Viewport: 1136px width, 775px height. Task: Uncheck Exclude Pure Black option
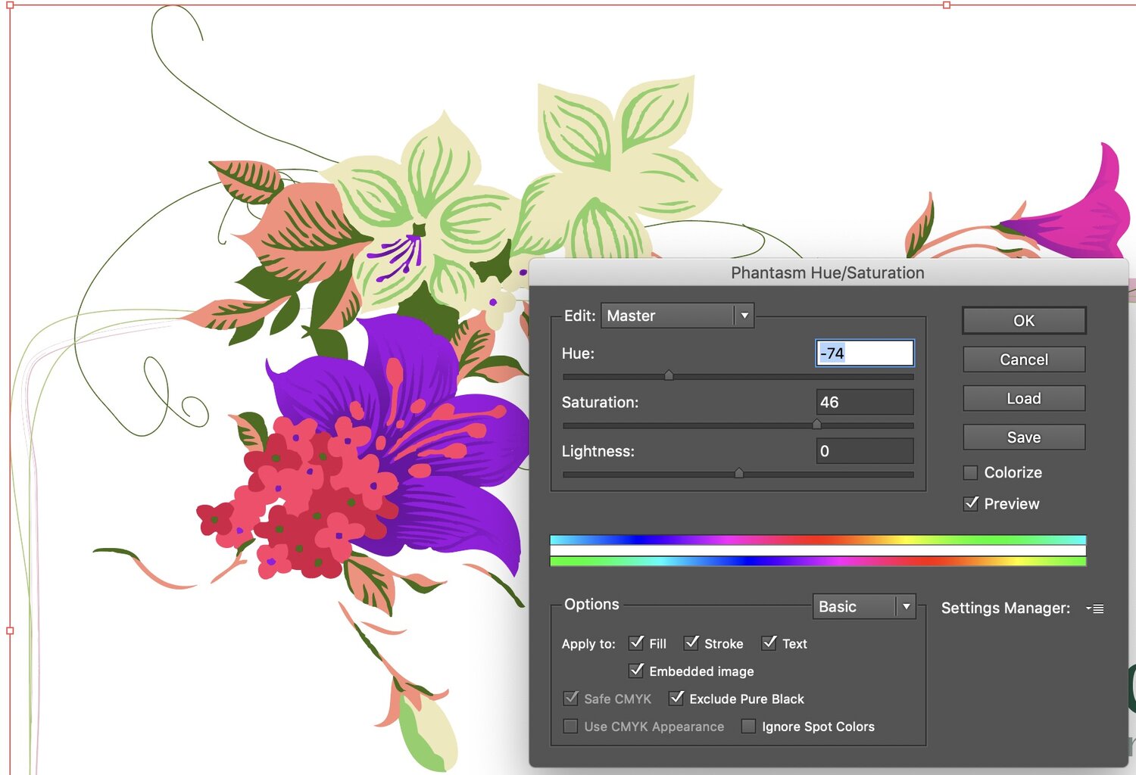[x=676, y=699]
